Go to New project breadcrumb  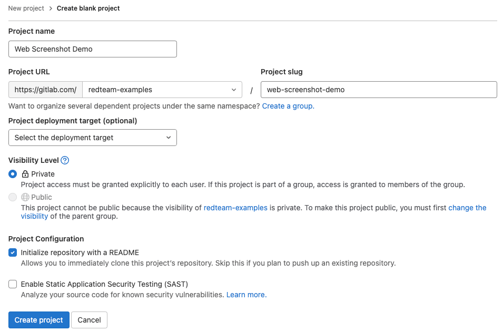click(x=26, y=8)
